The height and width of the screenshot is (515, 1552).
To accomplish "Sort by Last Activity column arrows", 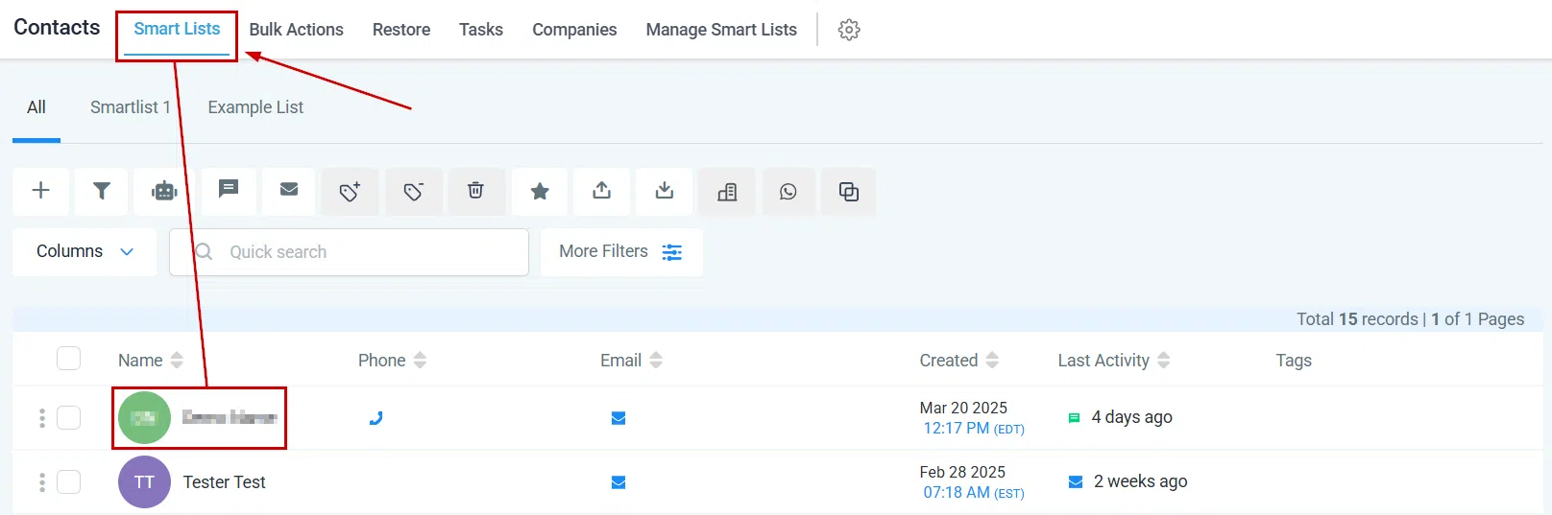I will (1163, 361).
